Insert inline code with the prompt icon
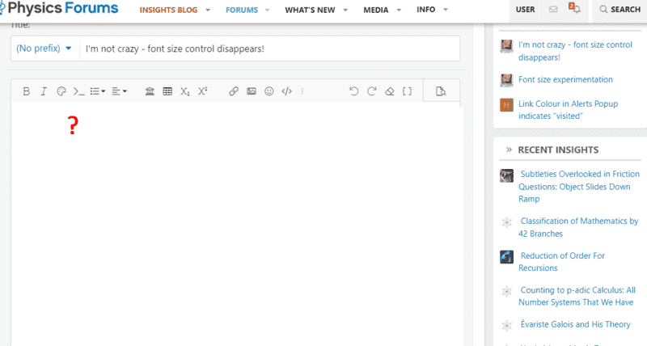The width and height of the screenshot is (647, 346). 78,91
